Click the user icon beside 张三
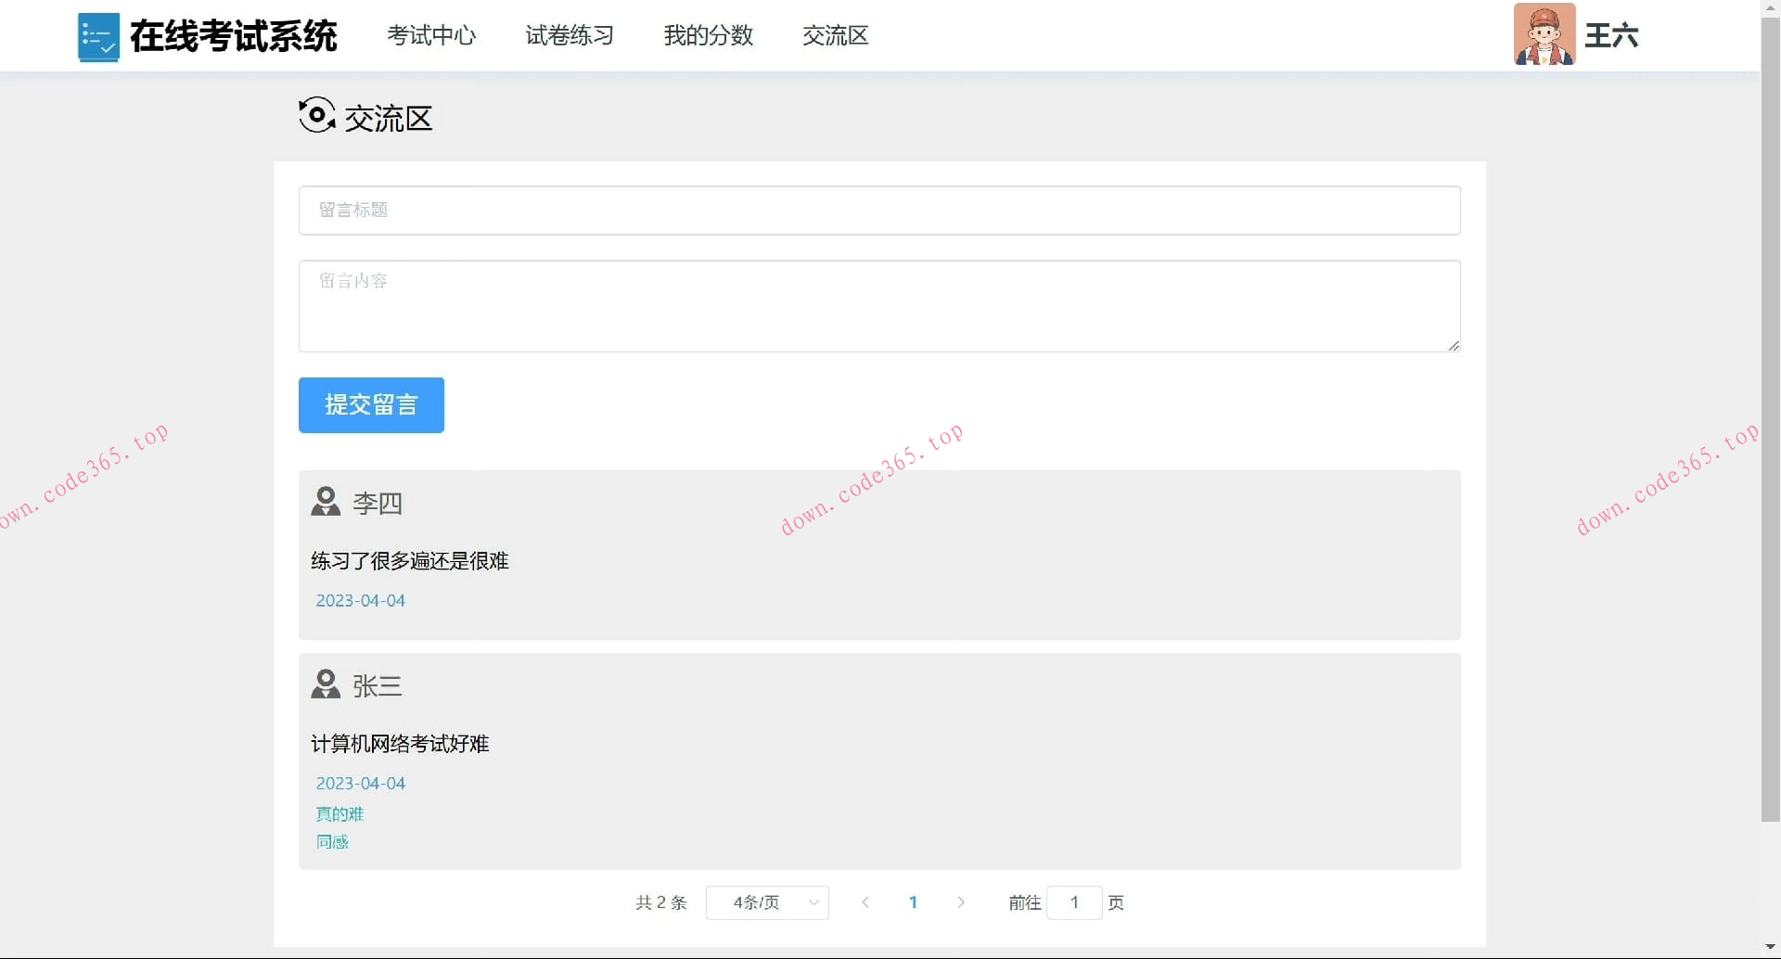This screenshot has height=959, width=1781. tap(325, 684)
